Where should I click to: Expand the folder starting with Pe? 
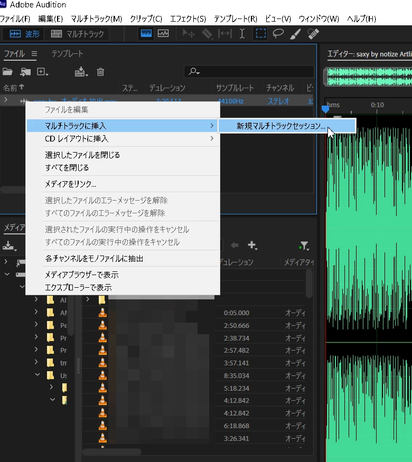pyautogui.click(x=36, y=324)
